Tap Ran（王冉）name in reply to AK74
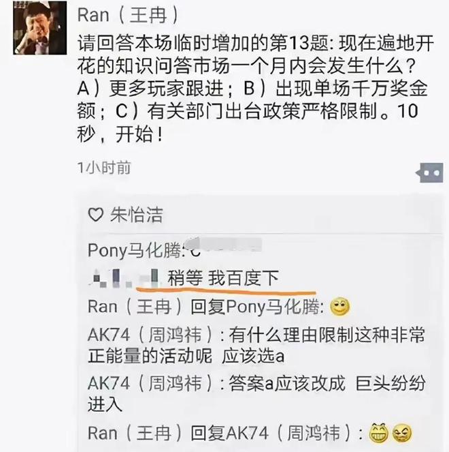 [x=135, y=434]
